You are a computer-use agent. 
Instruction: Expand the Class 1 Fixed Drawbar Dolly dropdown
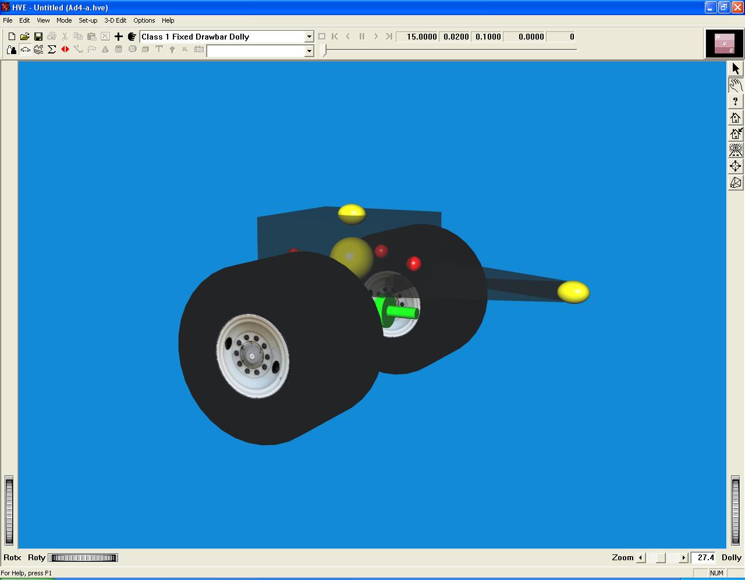309,37
